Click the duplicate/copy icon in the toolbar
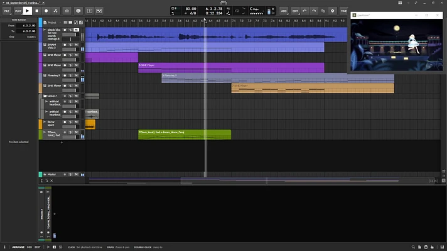This screenshot has width=447, height=251. [x=323, y=11]
